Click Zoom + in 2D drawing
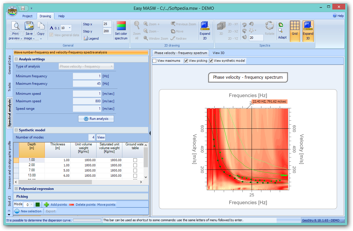The height and width of the screenshot is (231, 353). point(152,24)
